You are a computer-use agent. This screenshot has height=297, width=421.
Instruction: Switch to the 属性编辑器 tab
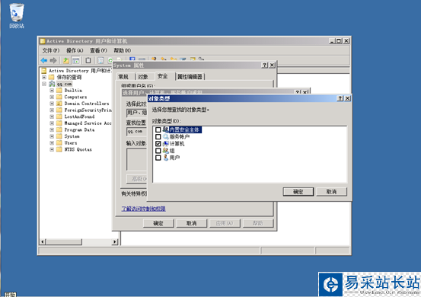pyautogui.click(x=190, y=77)
